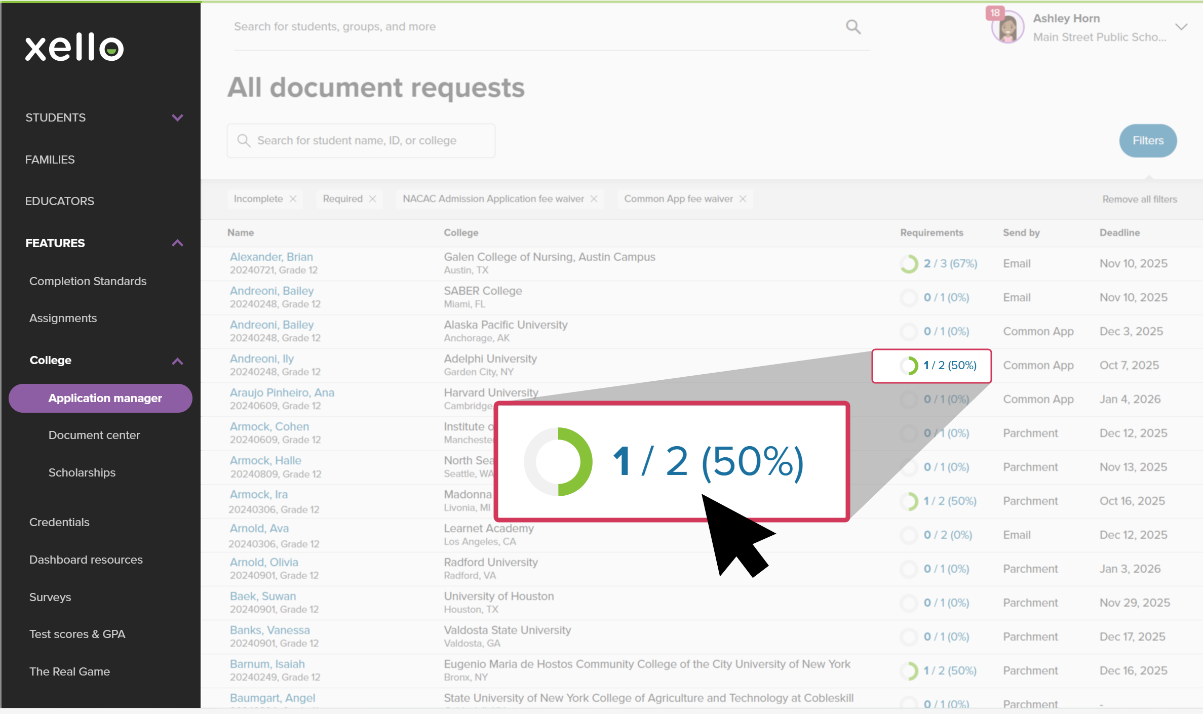
Task: Click Remove all filters
Action: [x=1140, y=199]
